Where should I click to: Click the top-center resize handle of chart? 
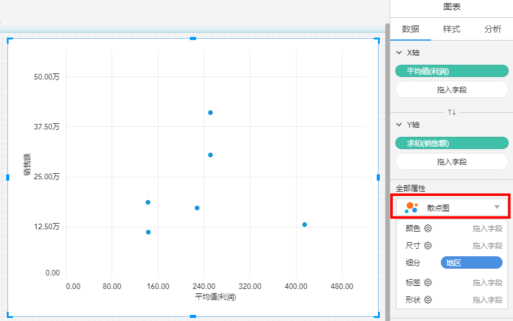193,39
